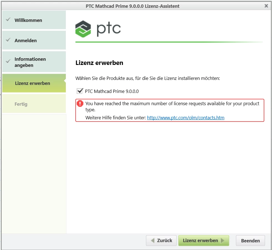The image size is (272, 250).
Task: Select the Lizenz erwerben sidebar step
Action: pos(34,83)
